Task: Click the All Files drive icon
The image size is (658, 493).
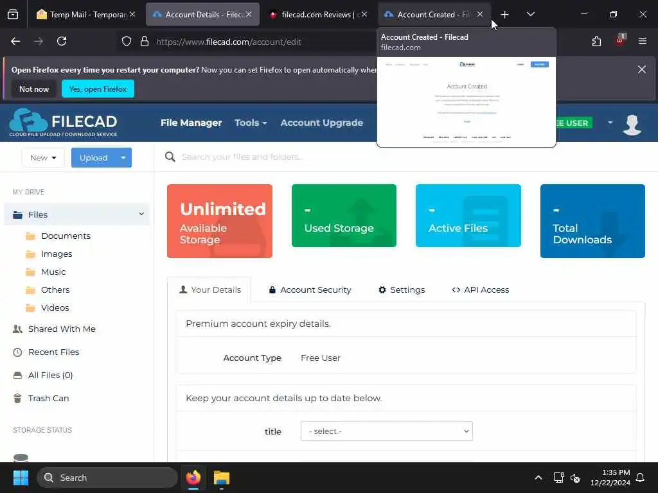Action: click(17, 375)
